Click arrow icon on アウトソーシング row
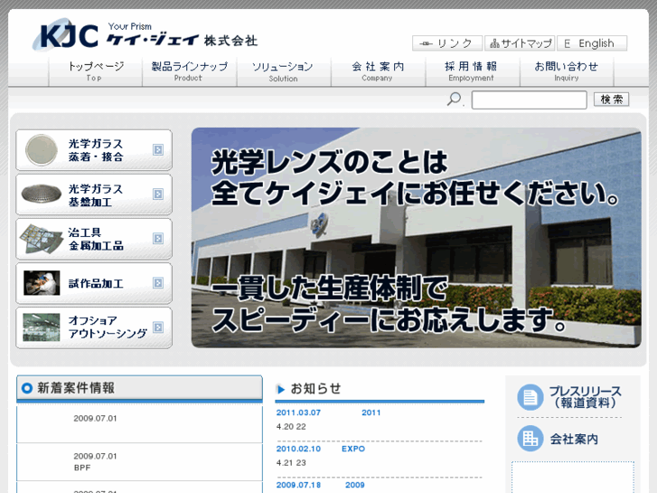Screen dimensions: 657x493 tap(158, 327)
